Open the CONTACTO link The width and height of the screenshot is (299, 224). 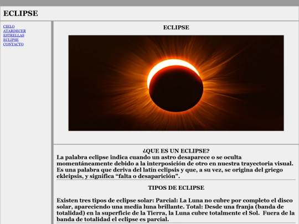click(x=13, y=44)
